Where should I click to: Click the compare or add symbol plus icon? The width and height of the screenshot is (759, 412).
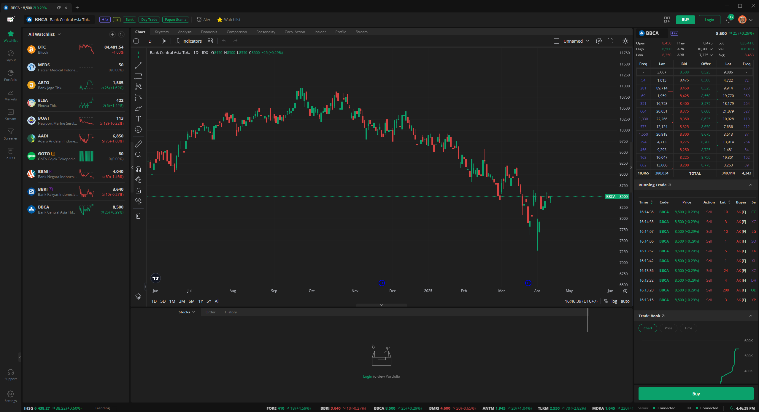click(x=136, y=41)
